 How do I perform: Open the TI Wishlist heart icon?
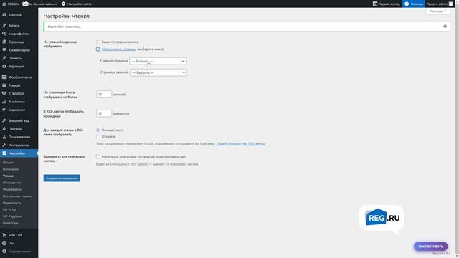[x=4, y=93]
